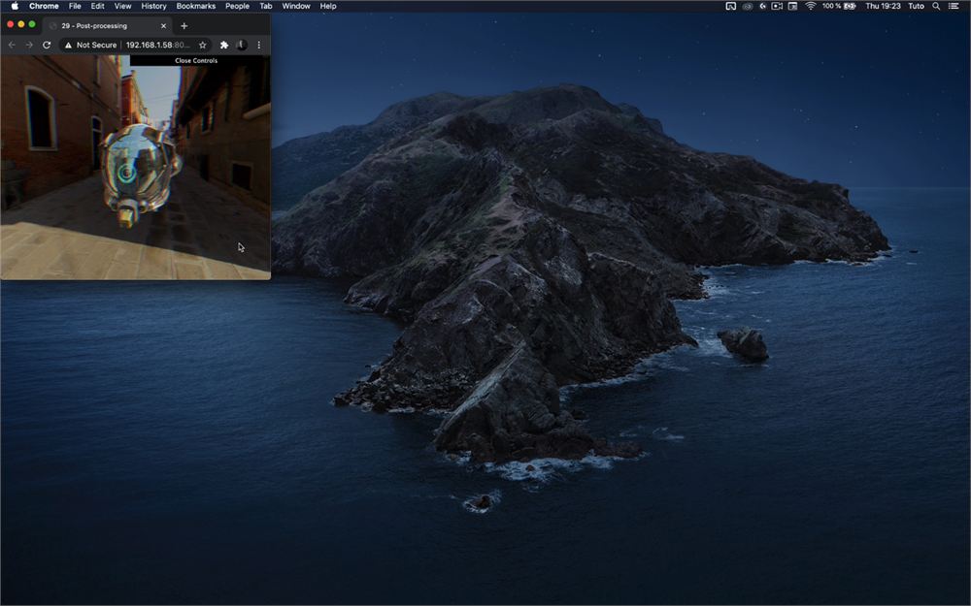Maximize the Chrome window with the green button
Screen dimensions: 971x606
point(32,24)
